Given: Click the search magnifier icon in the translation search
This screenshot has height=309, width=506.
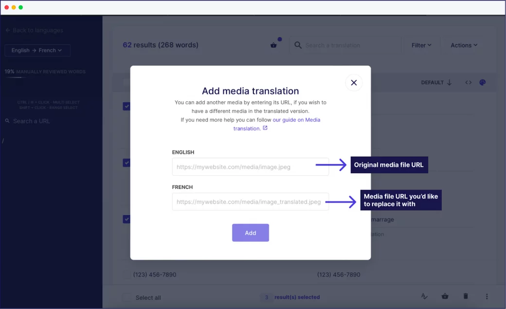Looking at the screenshot, I should (x=298, y=45).
